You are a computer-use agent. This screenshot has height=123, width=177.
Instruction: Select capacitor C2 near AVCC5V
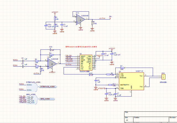103,54
